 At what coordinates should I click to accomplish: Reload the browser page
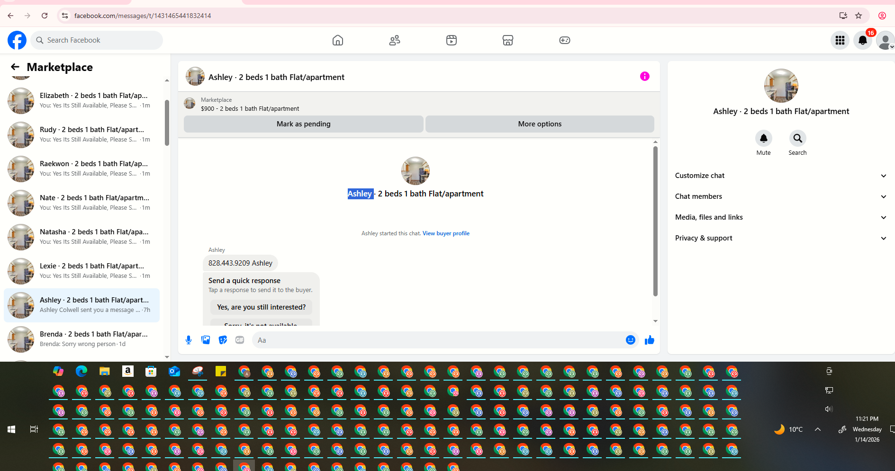click(x=45, y=16)
